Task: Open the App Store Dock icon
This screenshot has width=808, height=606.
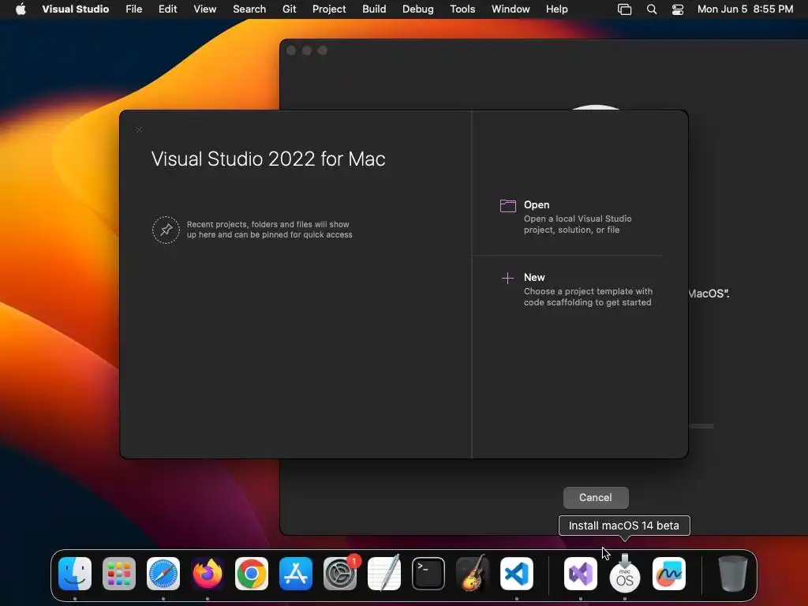Action: tap(296, 574)
